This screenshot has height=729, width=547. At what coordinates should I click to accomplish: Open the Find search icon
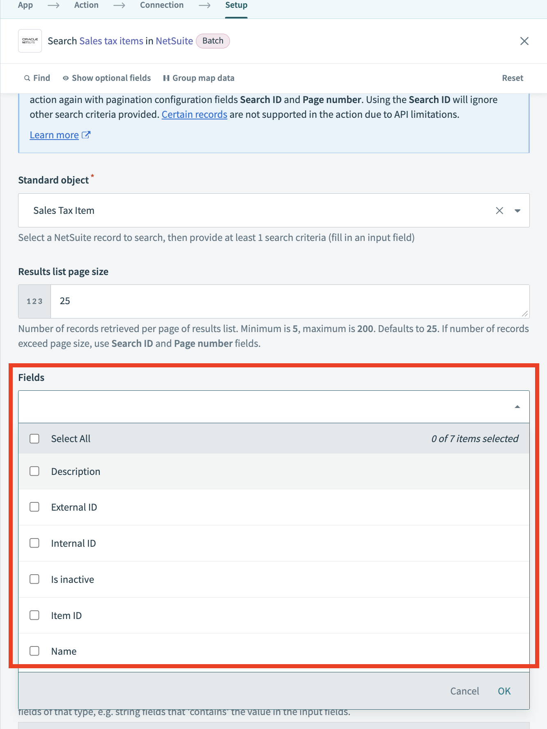[x=27, y=78]
